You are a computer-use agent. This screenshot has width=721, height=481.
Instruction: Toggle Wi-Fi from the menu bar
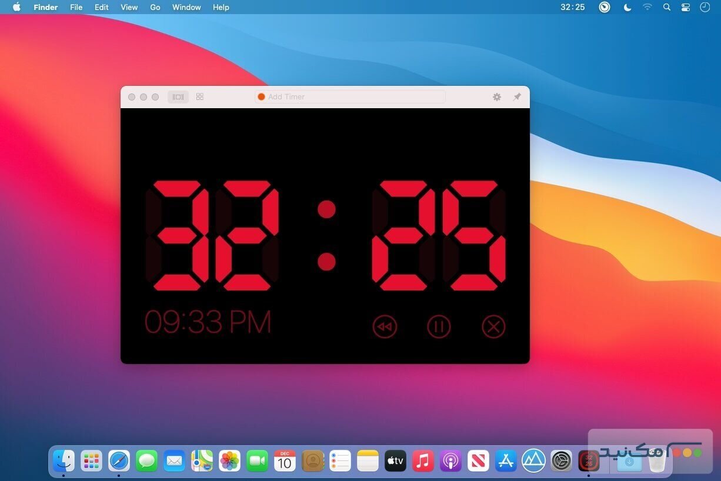click(x=647, y=7)
